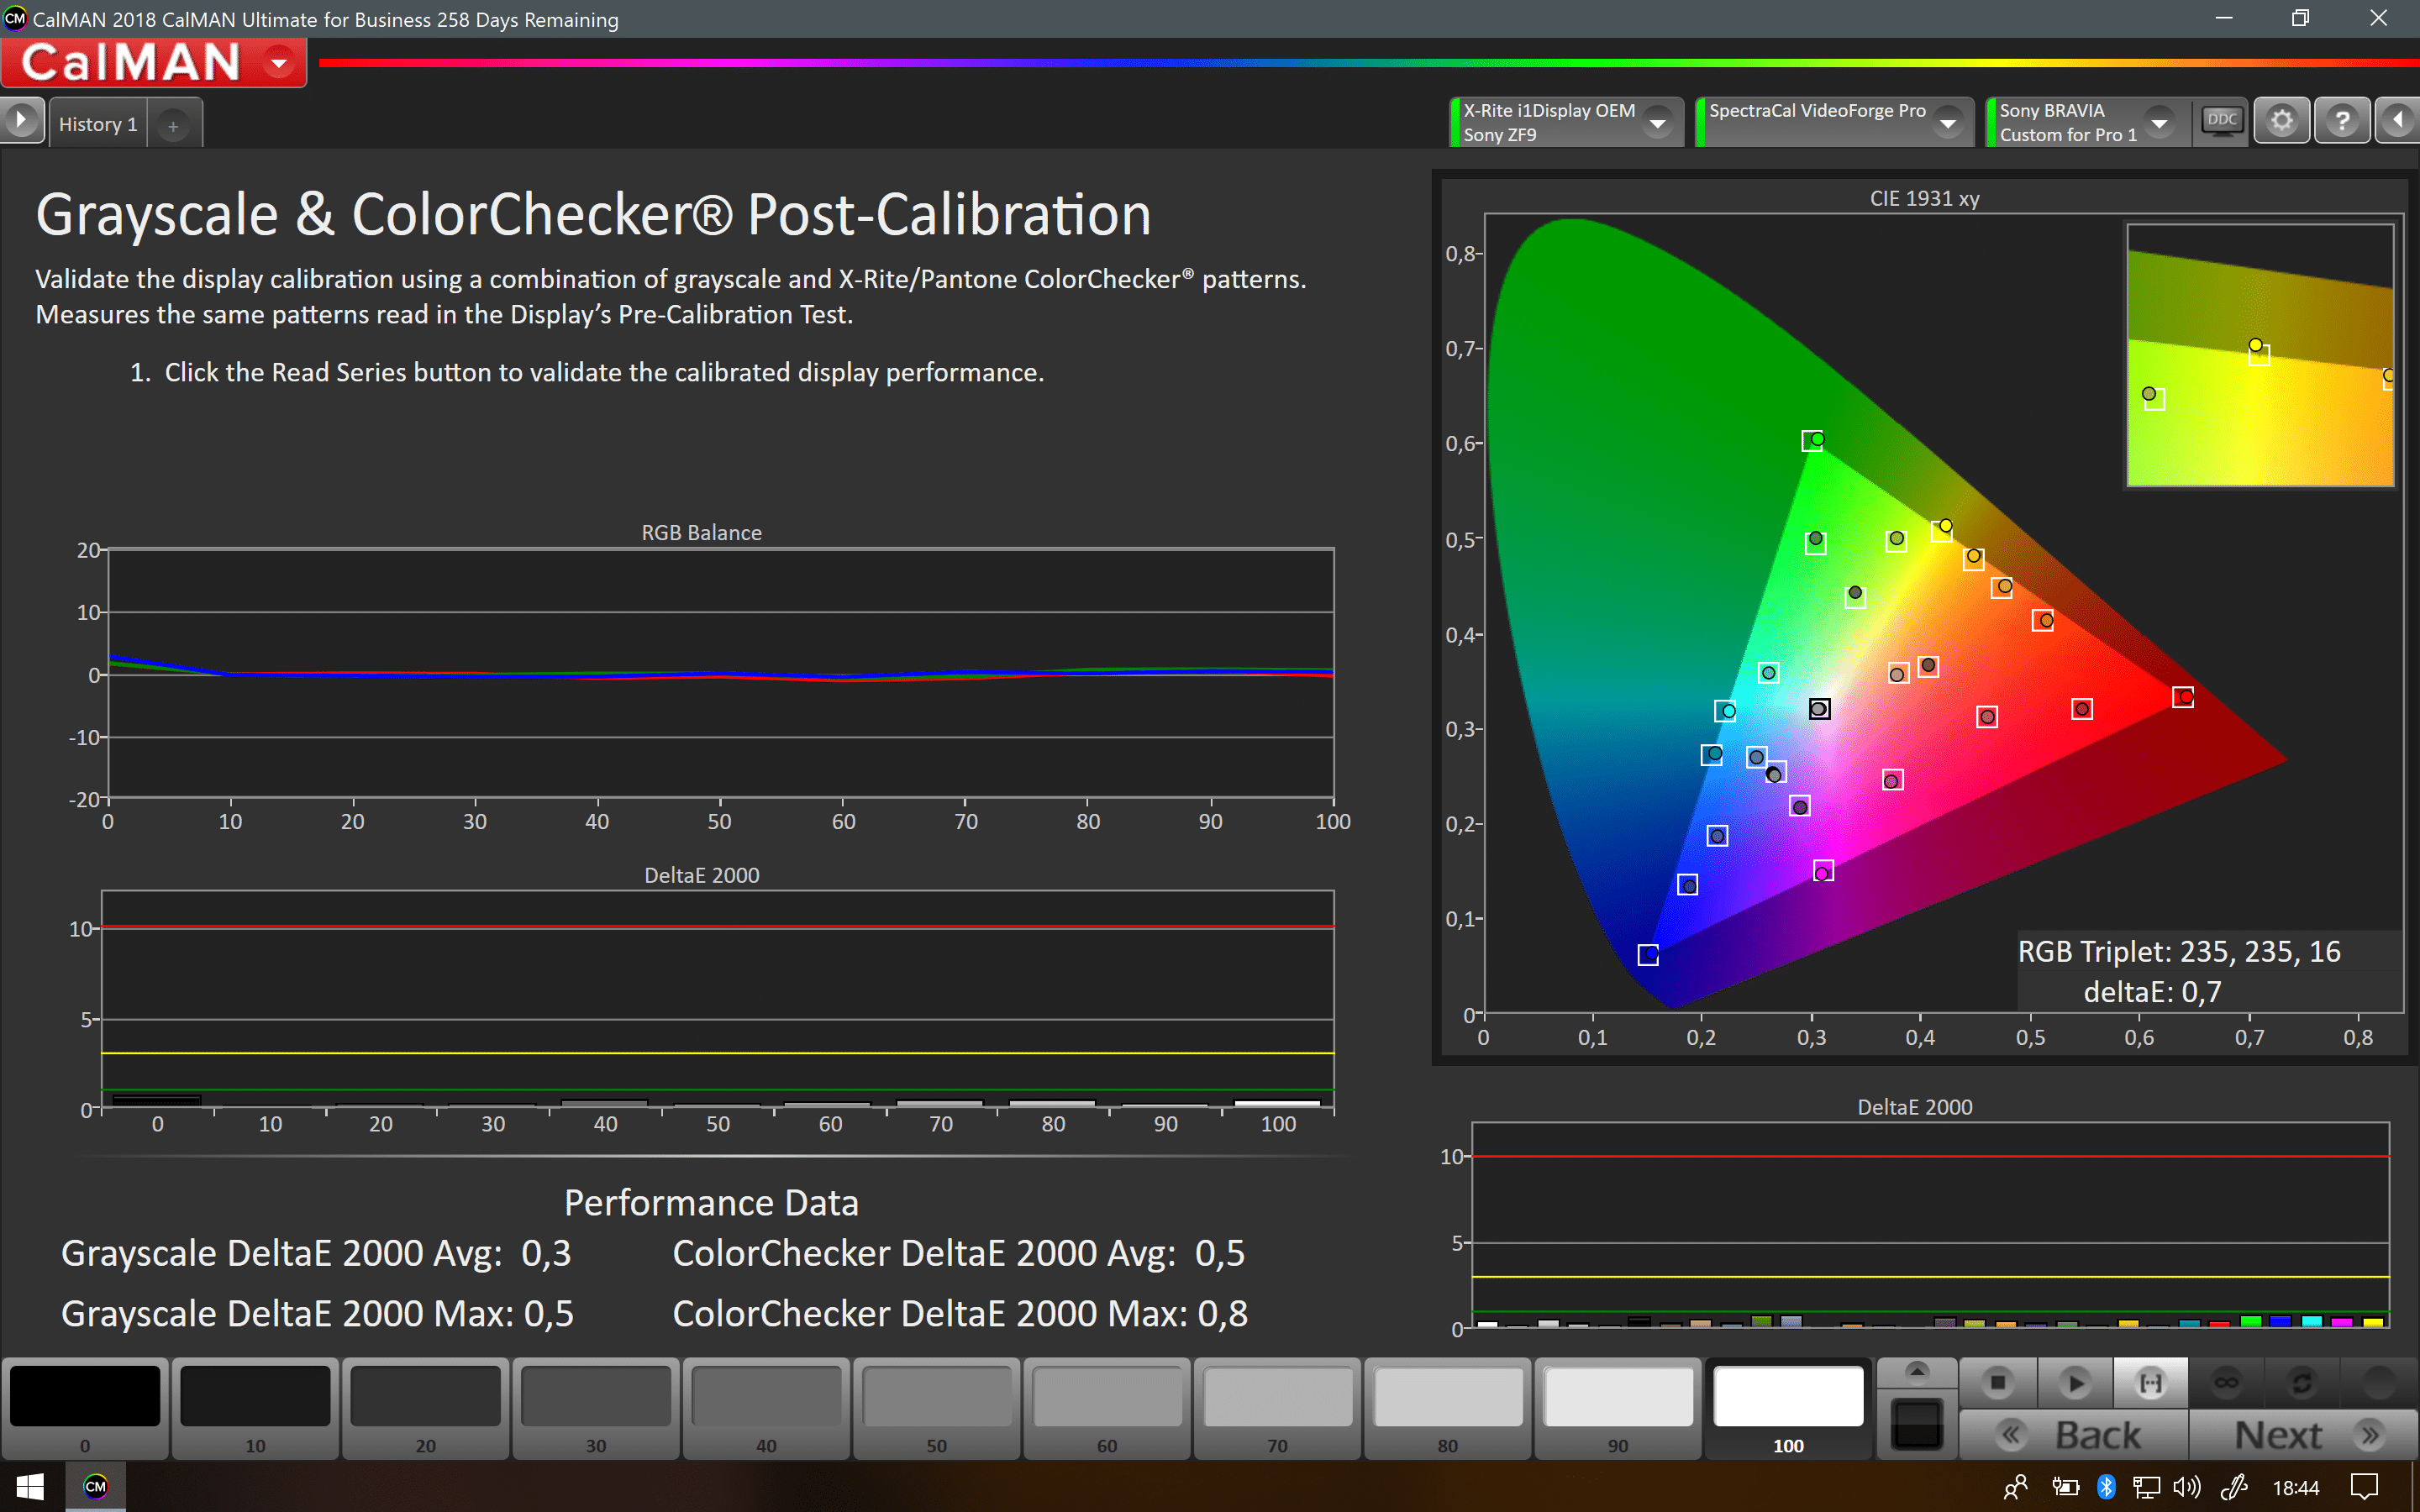Open Windows Start menu

point(30,1487)
